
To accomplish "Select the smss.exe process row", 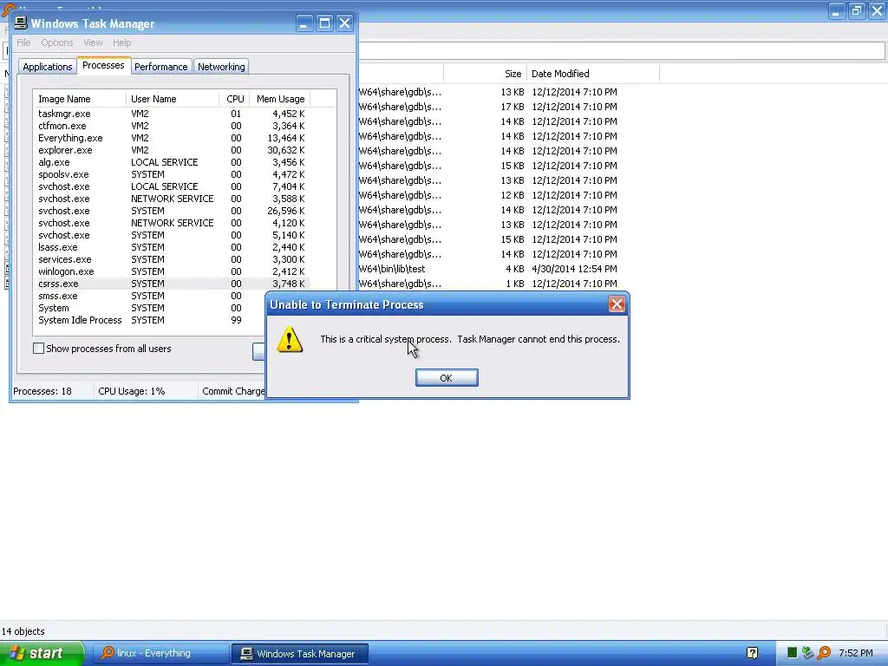I will 149,296.
